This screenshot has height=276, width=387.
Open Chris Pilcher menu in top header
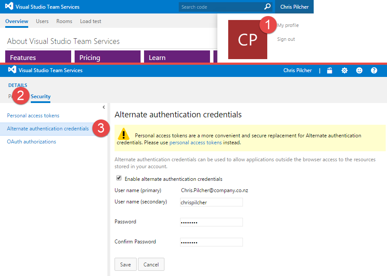point(294,7)
